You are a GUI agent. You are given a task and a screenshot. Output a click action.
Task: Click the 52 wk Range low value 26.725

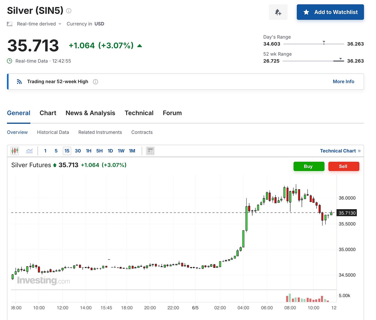click(x=271, y=61)
